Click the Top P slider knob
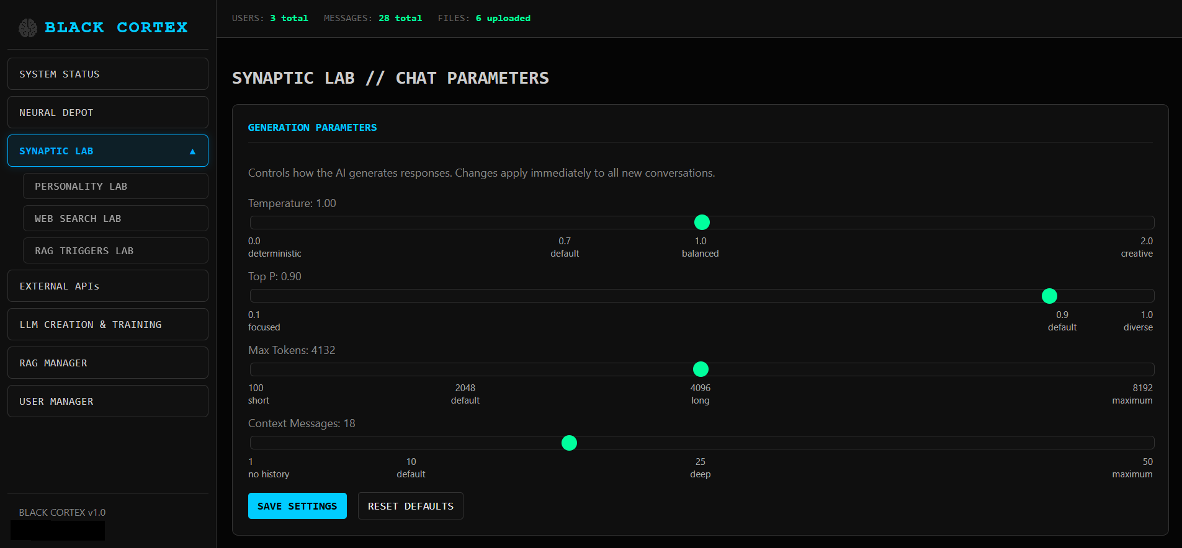Screen dimensions: 1182x548 click(1049, 296)
